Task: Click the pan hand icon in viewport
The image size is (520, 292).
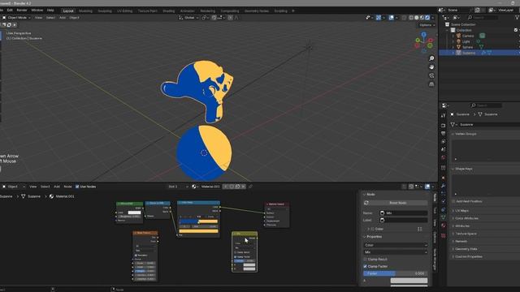Action: tap(431, 67)
